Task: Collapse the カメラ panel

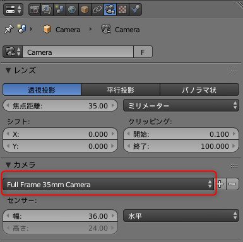Action: pyautogui.click(x=8, y=165)
